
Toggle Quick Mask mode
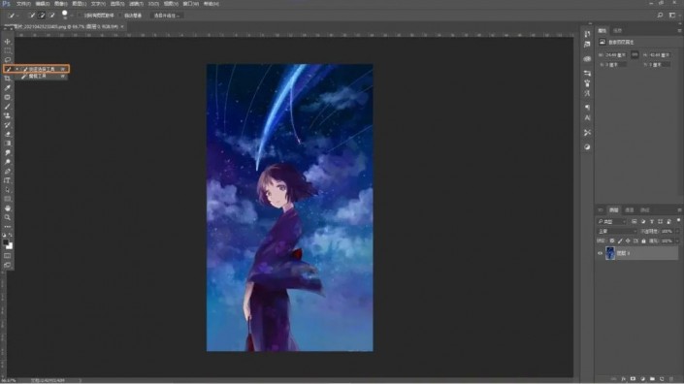(8, 256)
